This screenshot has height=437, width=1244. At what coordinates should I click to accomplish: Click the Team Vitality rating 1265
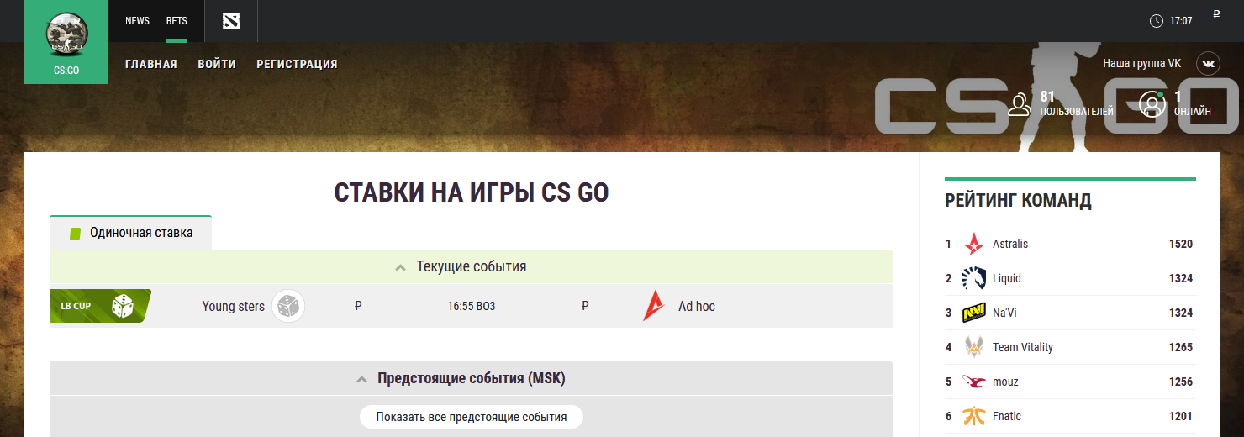coord(1181,347)
